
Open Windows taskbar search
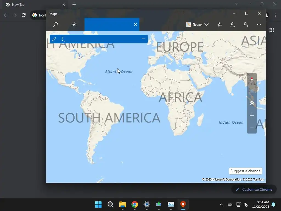click(110, 204)
